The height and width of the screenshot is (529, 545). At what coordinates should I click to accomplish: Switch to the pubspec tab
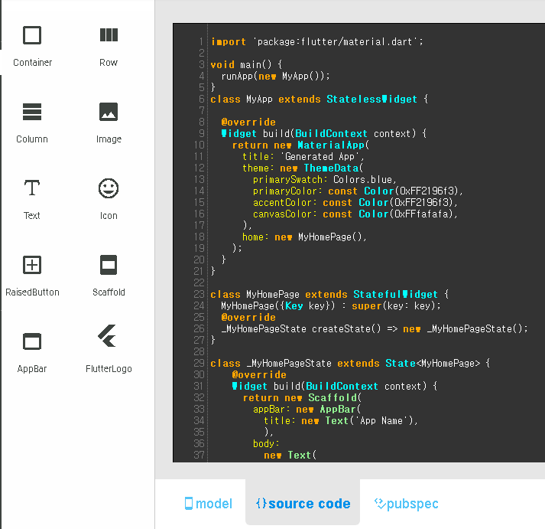tap(406, 504)
